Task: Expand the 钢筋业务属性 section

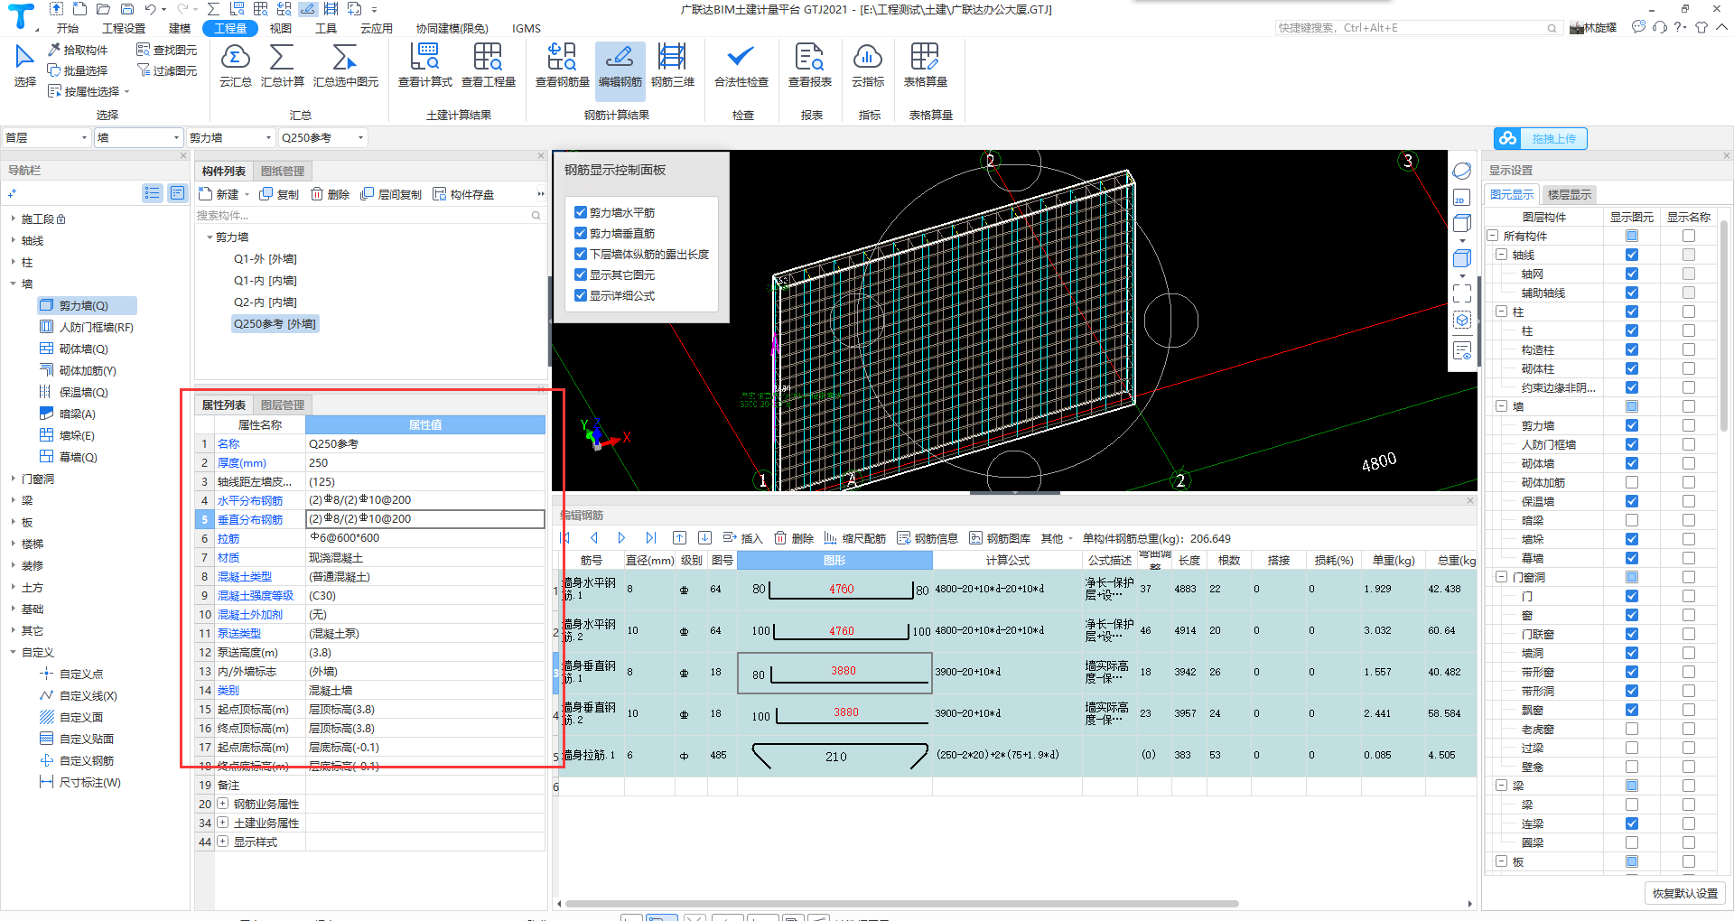Action: tap(222, 804)
